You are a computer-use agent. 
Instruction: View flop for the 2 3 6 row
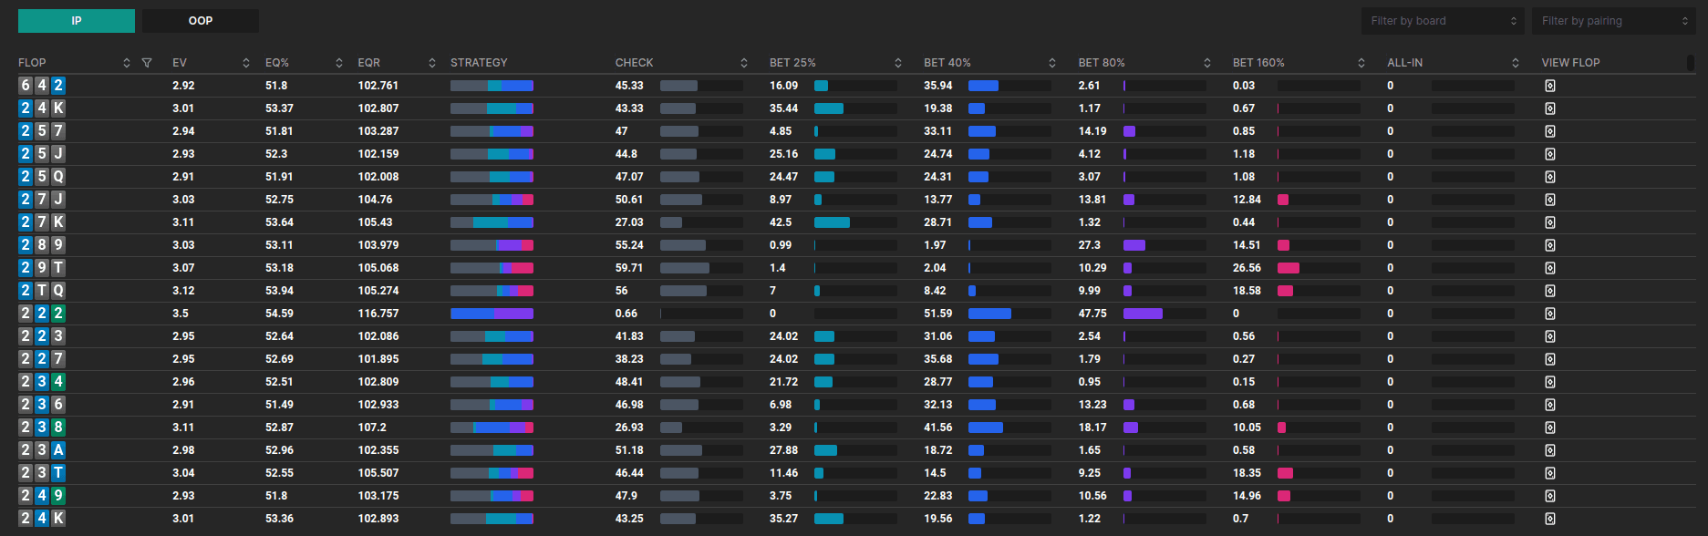point(1550,405)
